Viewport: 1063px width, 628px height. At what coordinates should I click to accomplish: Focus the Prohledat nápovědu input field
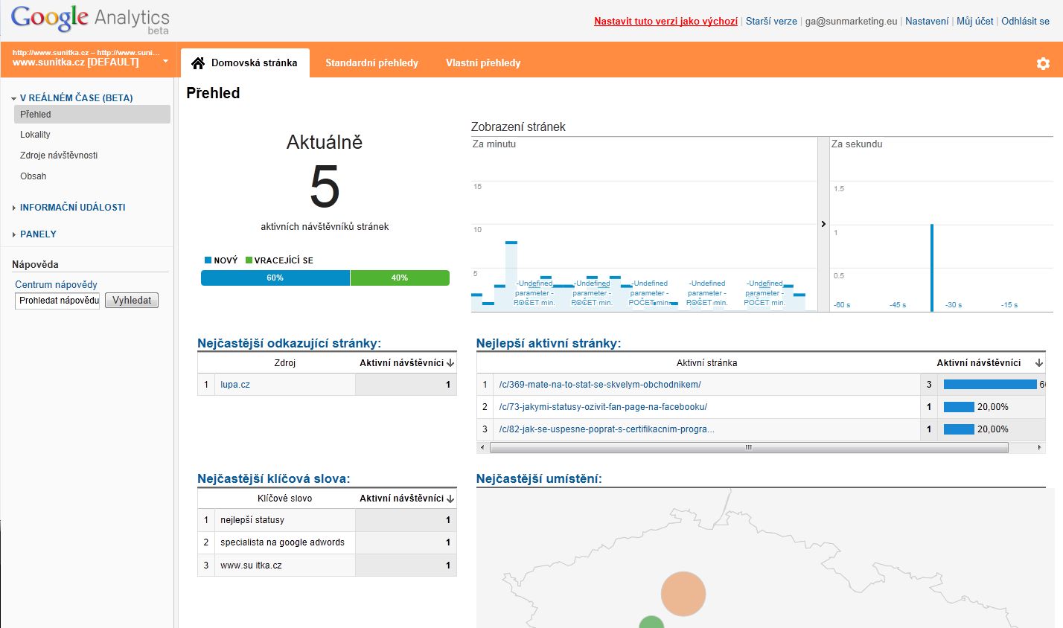57,301
